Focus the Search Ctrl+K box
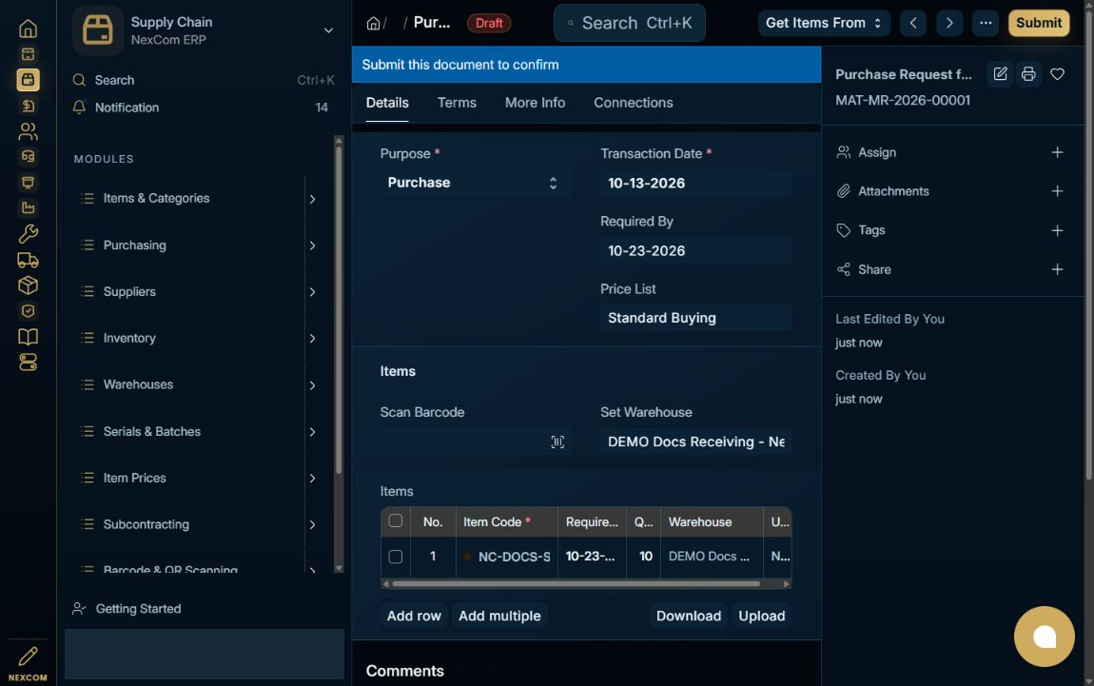Viewport: 1094px width, 686px height. (630, 23)
